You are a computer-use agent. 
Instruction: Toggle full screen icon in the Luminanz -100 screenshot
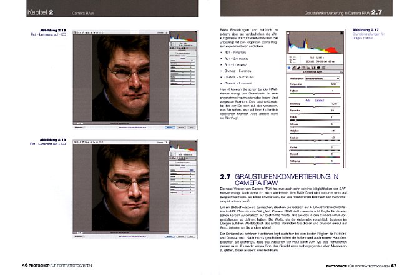point(167,32)
